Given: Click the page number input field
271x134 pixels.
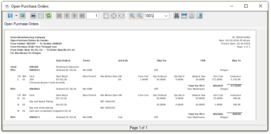Looking at the screenshot, I should [x=92, y=15].
